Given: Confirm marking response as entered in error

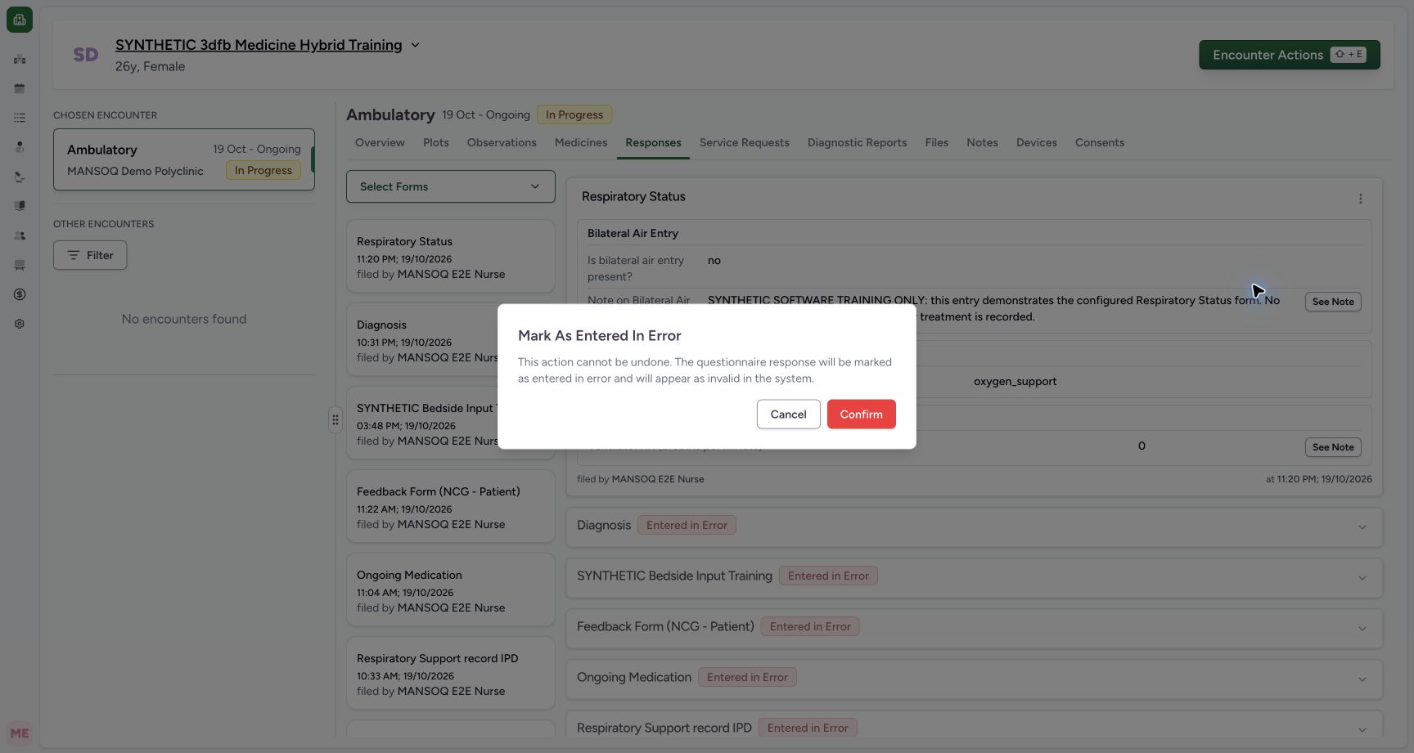Looking at the screenshot, I should 861,414.
